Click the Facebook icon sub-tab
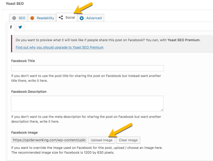This screenshot has width=213, height=161. (11, 27)
